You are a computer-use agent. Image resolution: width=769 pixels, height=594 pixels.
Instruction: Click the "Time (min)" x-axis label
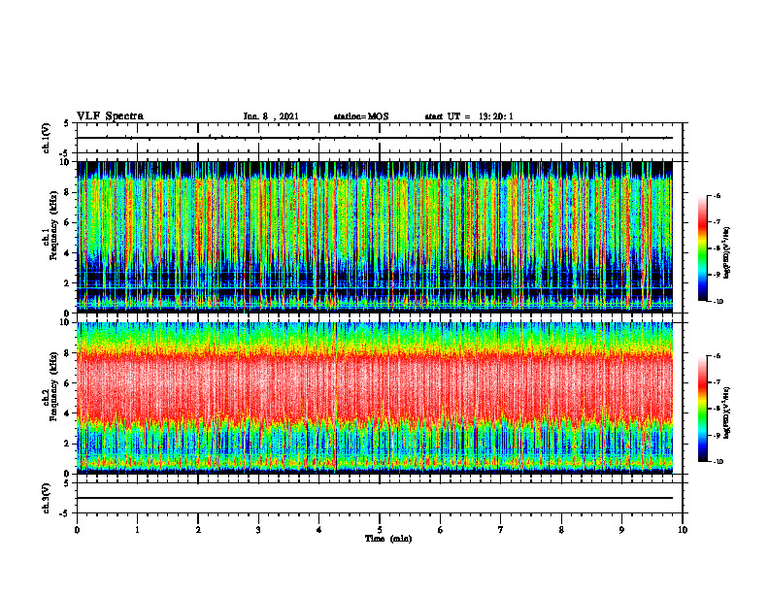388,539
